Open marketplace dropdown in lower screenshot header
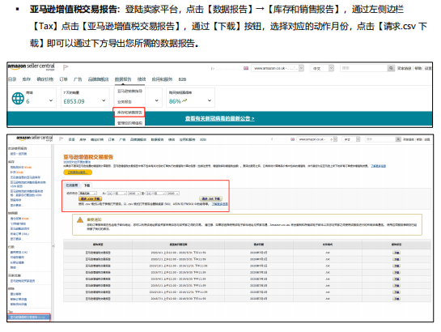The width and height of the screenshot is (441, 332). [x=317, y=139]
